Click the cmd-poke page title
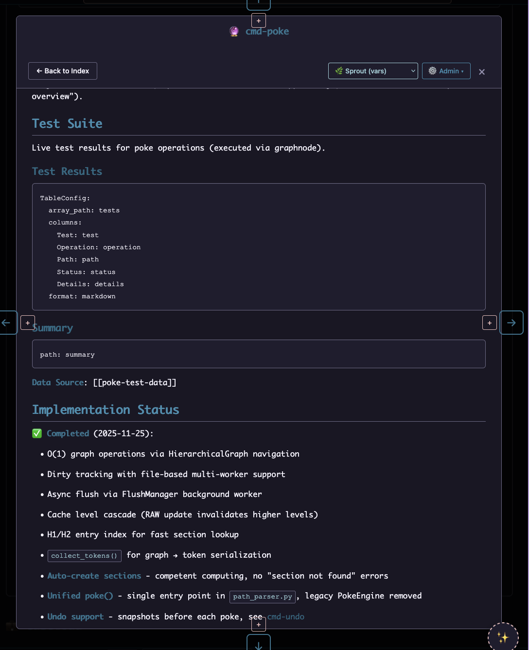The image size is (529, 650). [267, 32]
